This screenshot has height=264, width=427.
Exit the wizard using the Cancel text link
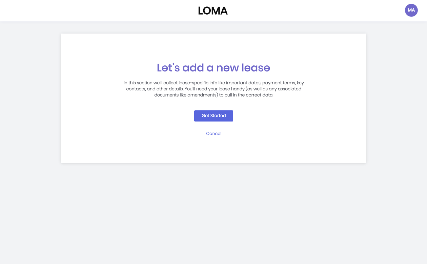(x=213, y=133)
